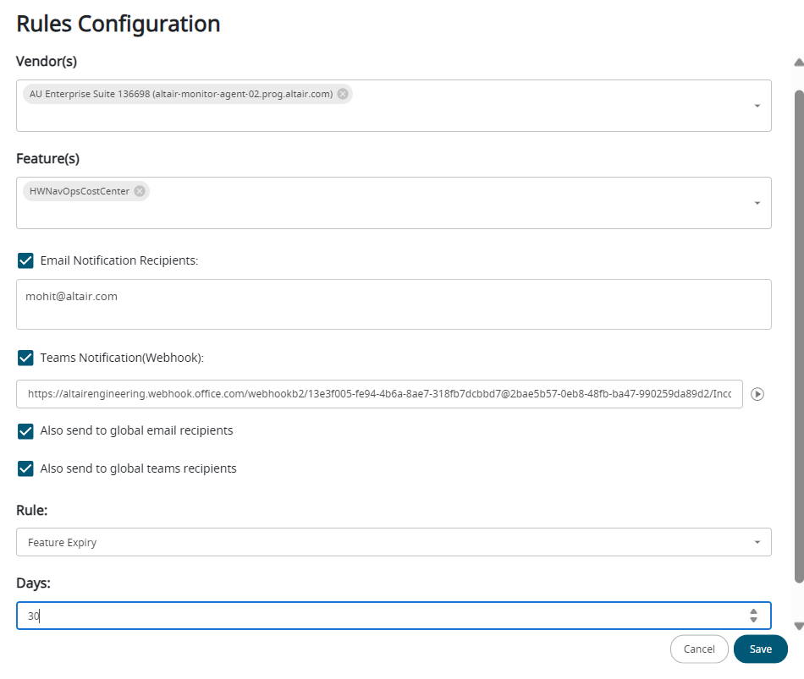
Task: Expand the Vendor(s) dropdown arrow
Action: click(x=757, y=106)
